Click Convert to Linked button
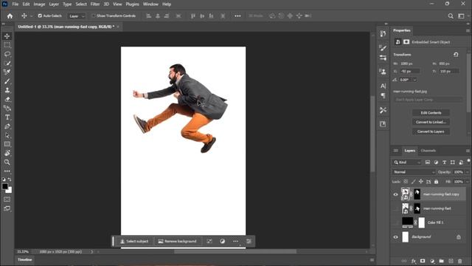 click(431, 122)
